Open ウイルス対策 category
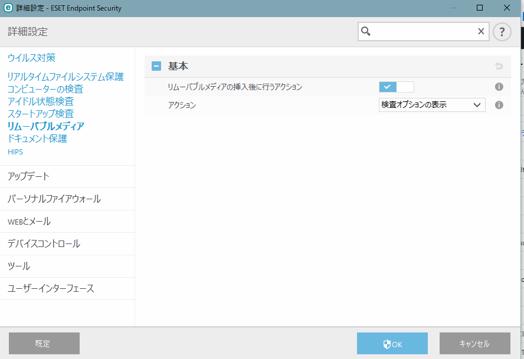 [31, 58]
